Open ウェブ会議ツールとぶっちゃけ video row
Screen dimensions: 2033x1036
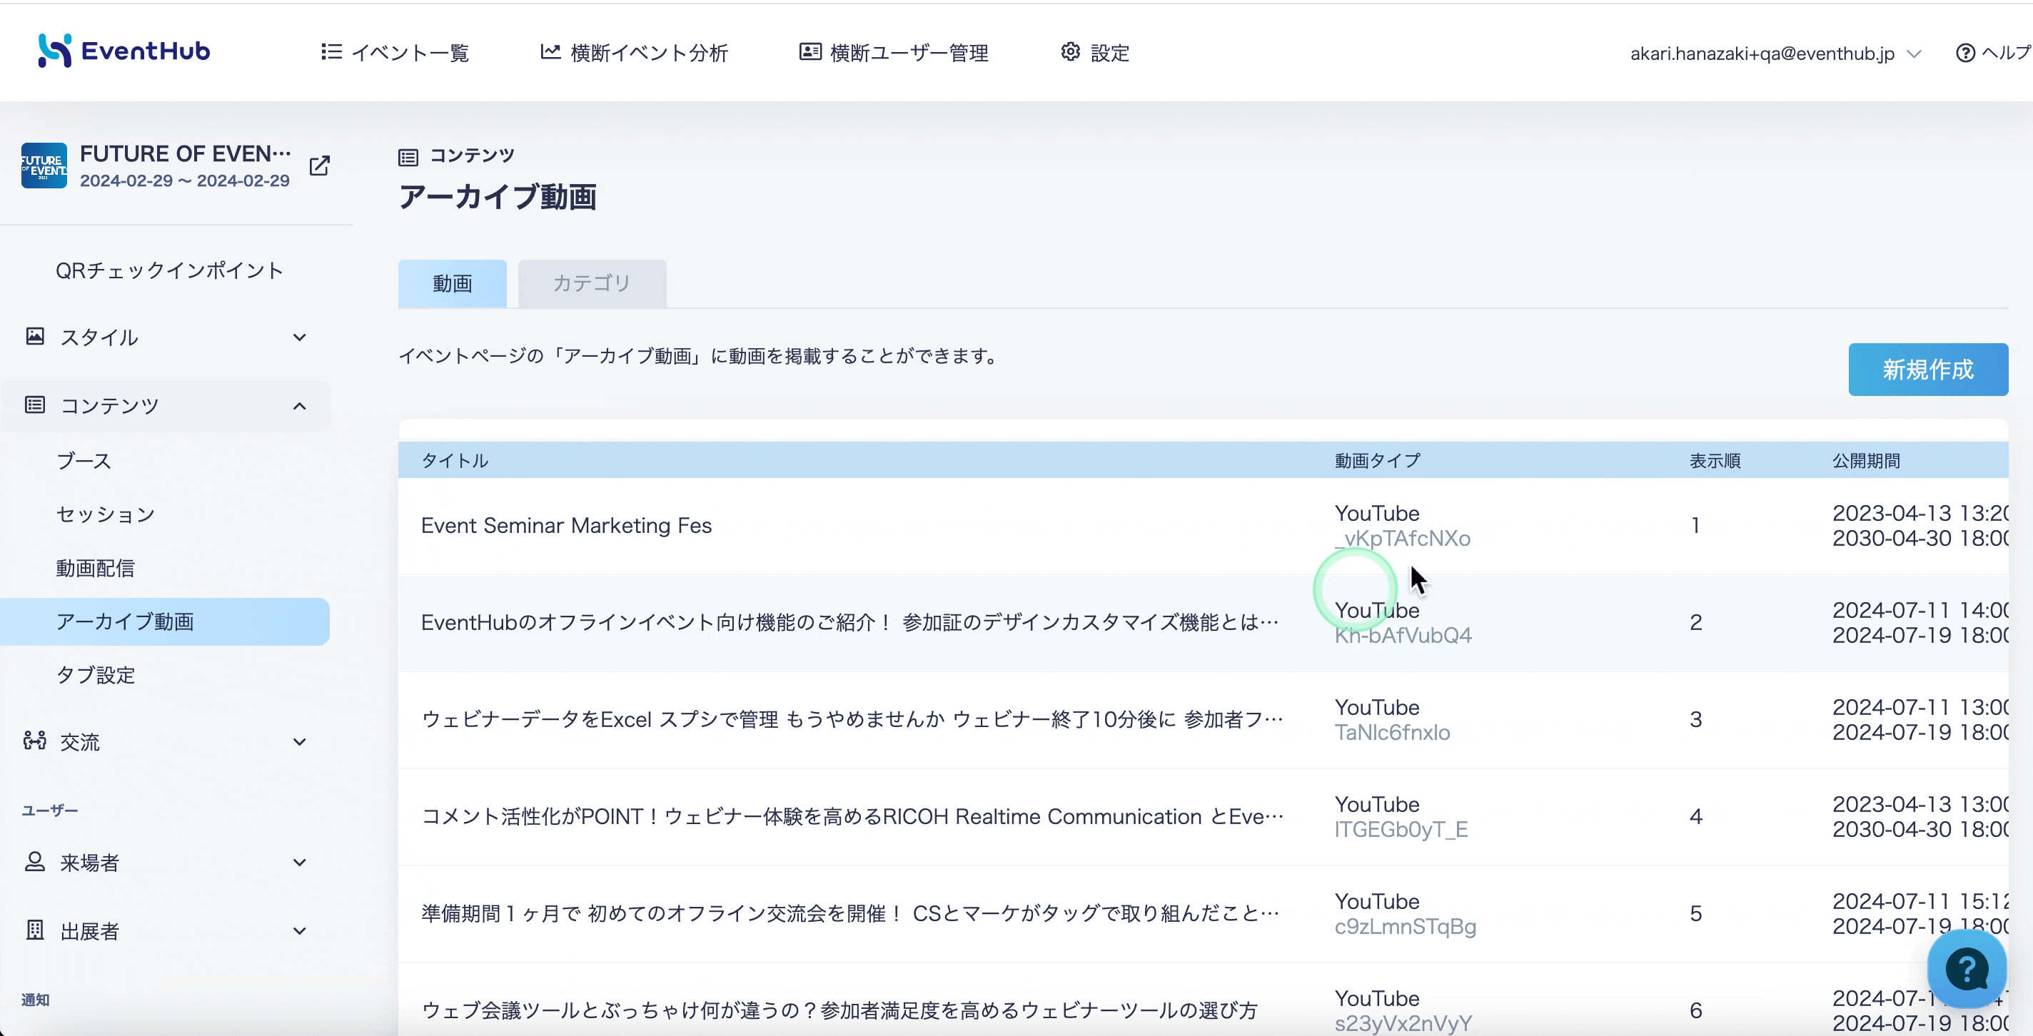point(1204,1000)
